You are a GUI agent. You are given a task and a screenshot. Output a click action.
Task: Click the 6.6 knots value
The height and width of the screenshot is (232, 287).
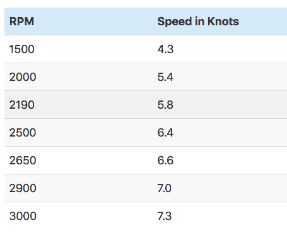(165, 161)
